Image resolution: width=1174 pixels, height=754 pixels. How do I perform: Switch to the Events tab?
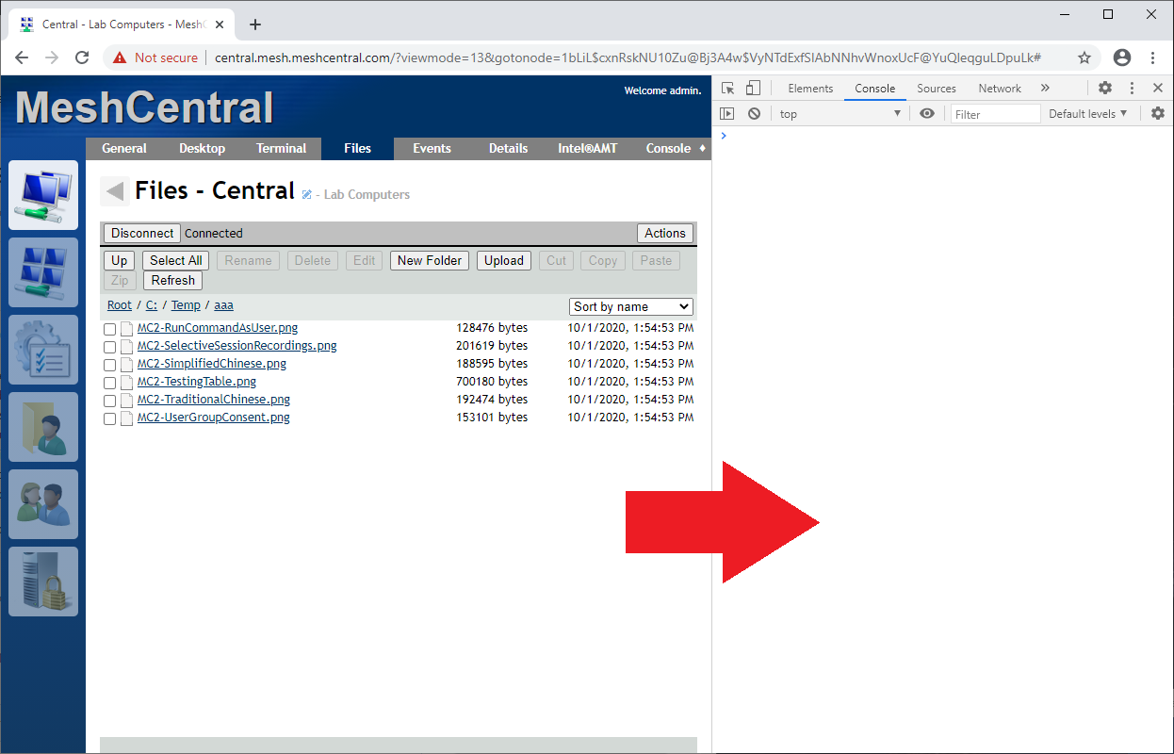click(432, 148)
